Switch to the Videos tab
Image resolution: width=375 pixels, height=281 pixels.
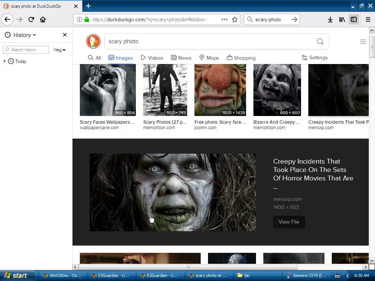click(x=152, y=58)
